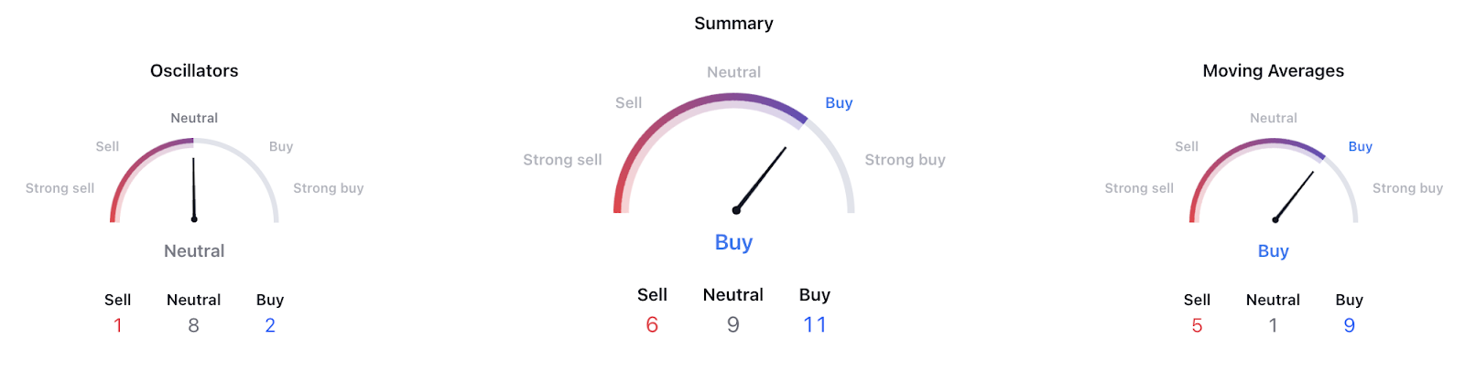The width and height of the screenshot is (1465, 381).
Task: Click the Moving Averages sell count of 5
Action: click(1197, 326)
